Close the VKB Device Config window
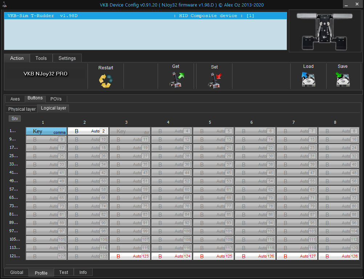This screenshot has height=279, width=364. click(357, 4)
